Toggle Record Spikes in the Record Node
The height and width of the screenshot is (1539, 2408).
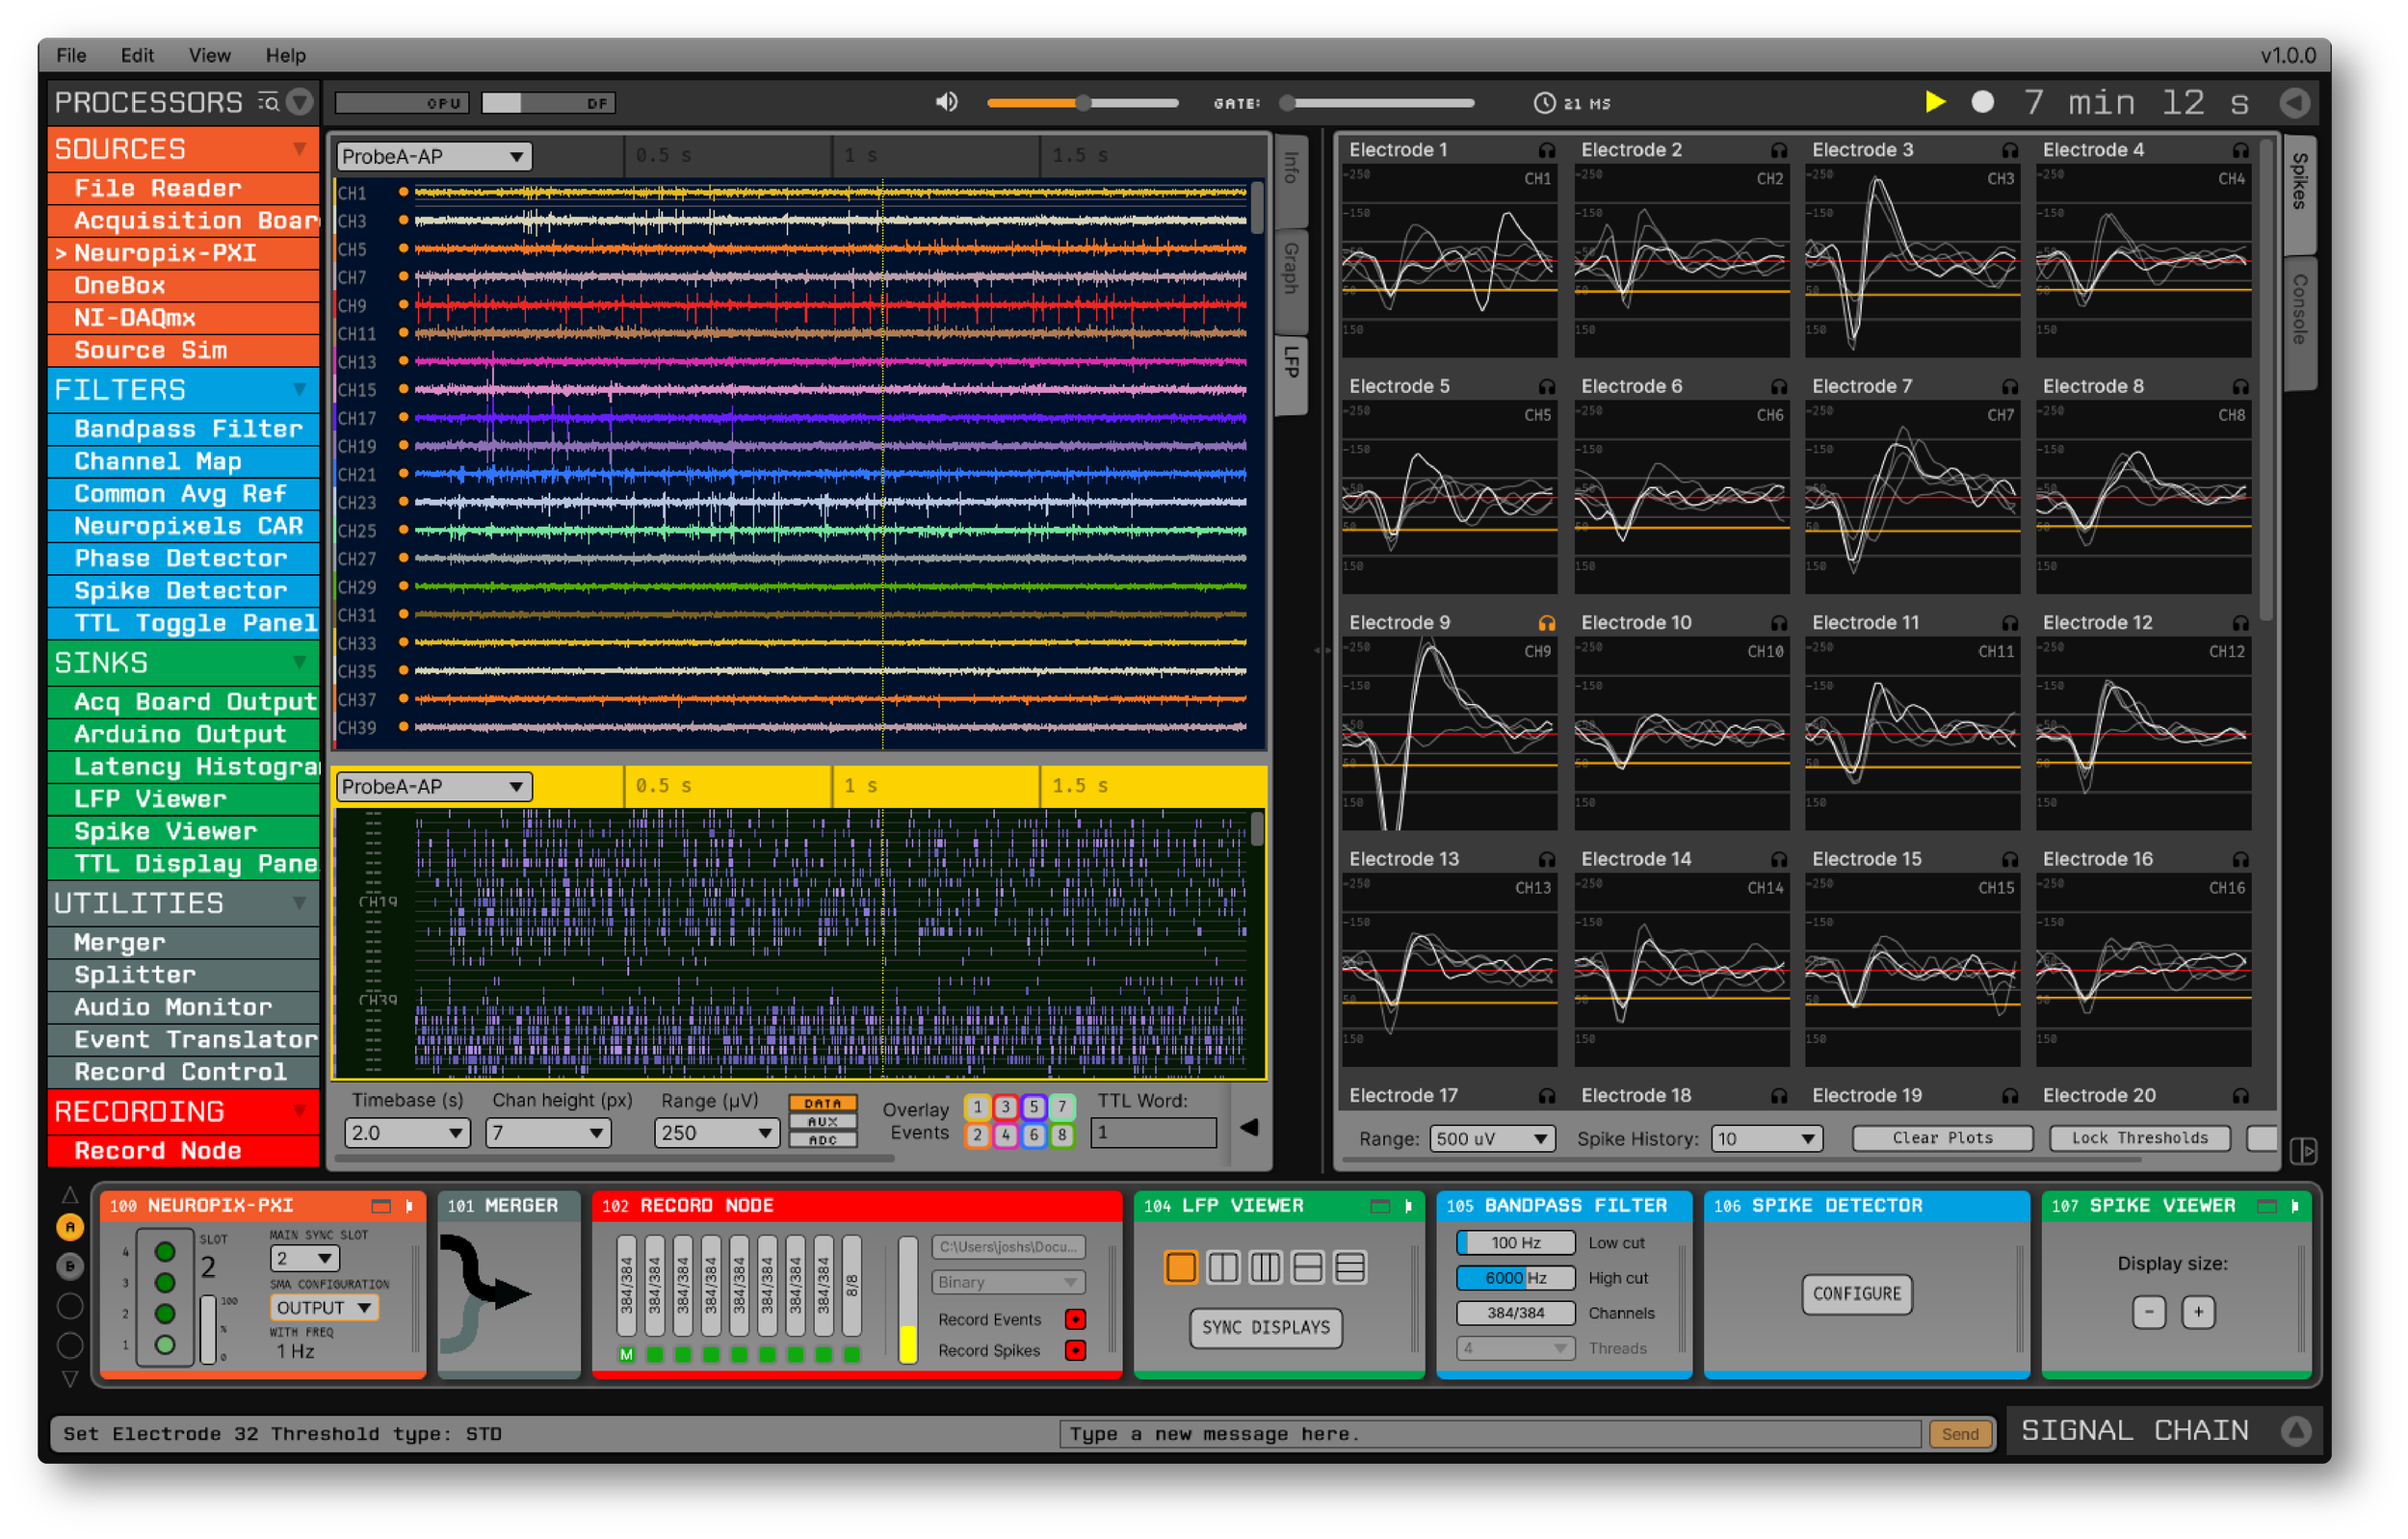click(1076, 1350)
